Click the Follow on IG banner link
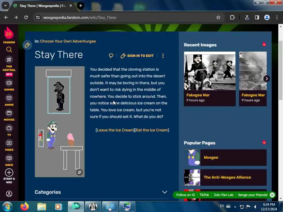 click(185, 195)
